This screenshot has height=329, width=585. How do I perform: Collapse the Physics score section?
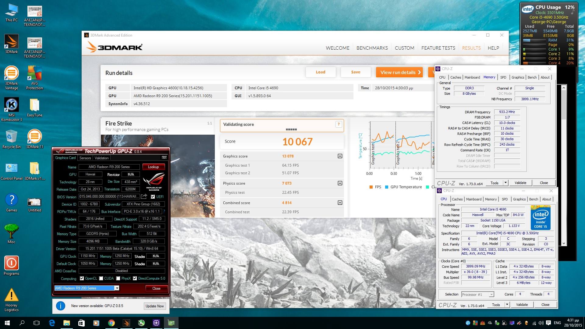(x=340, y=183)
